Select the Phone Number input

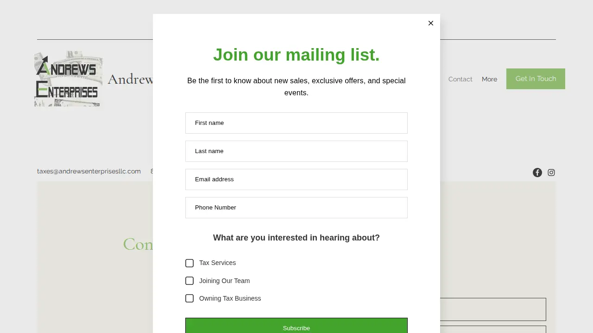tap(296, 208)
